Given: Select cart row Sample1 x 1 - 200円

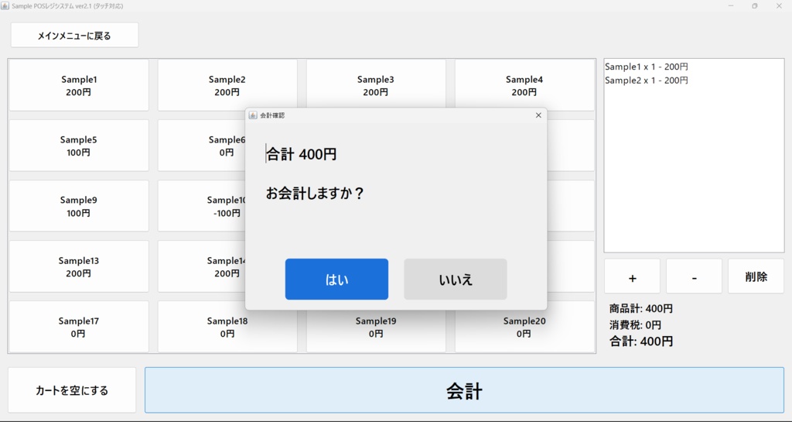Looking at the screenshot, I should tap(694, 67).
